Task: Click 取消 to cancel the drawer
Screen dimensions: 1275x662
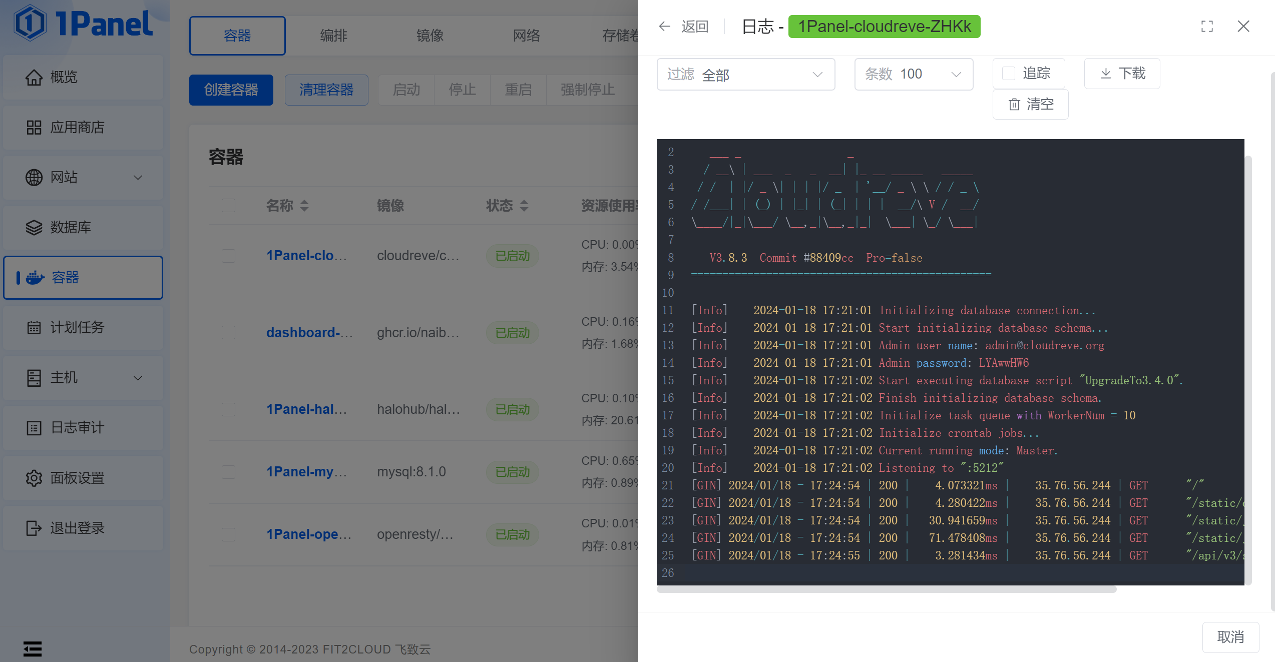Action: [x=1230, y=637]
